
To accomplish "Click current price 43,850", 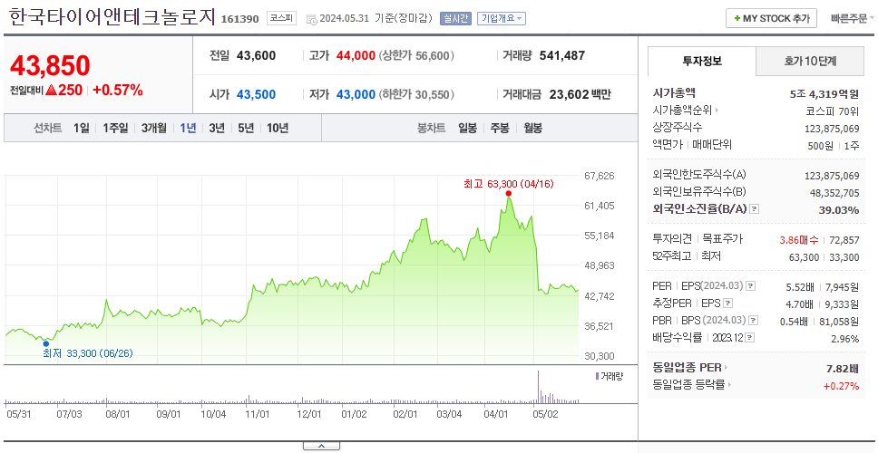I will click(x=50, y=66).
